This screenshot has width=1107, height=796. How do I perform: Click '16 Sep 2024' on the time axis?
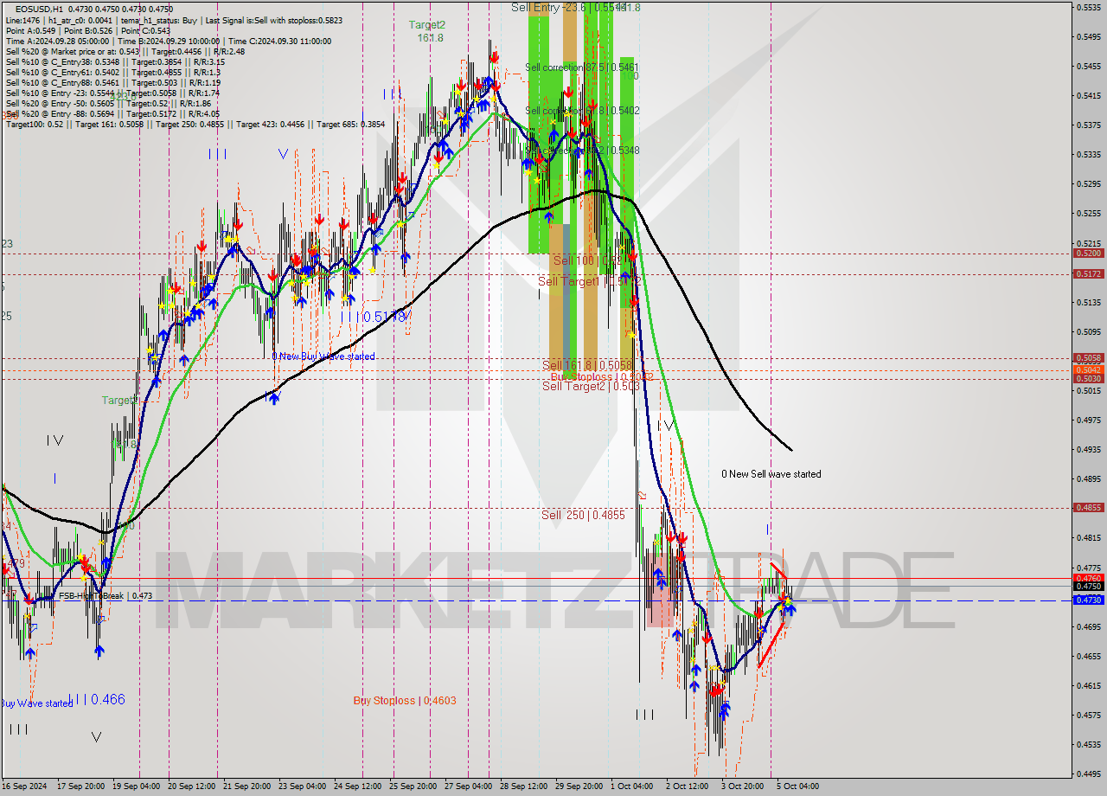point(24,786)
